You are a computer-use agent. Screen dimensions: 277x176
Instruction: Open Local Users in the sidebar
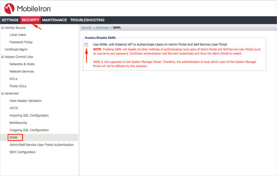(x=18, y=35)
